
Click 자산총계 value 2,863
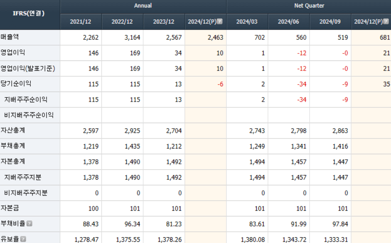point(340,131)
